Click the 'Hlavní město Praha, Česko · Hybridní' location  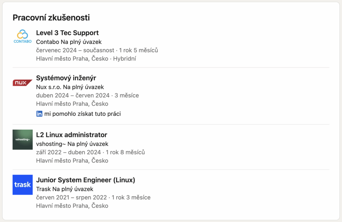86,59
